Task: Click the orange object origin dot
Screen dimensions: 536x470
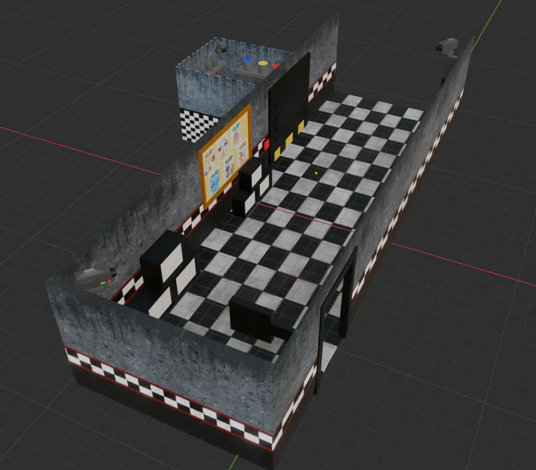Action: coord(316,174)
